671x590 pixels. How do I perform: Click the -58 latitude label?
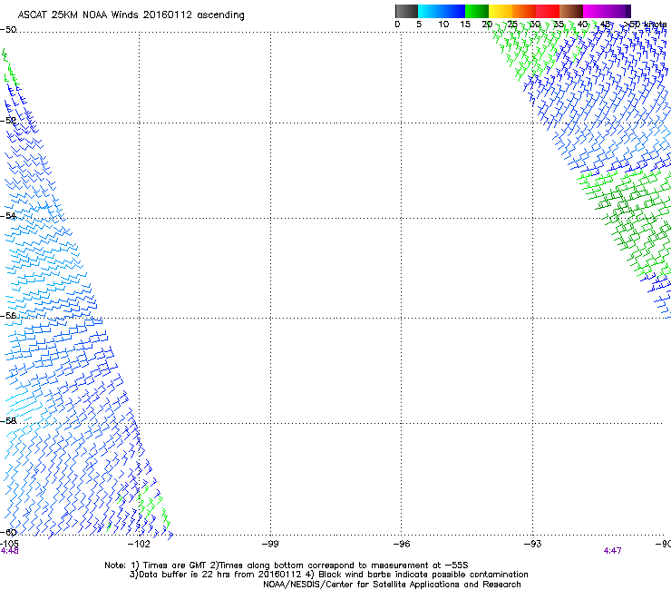pos(8,421)
